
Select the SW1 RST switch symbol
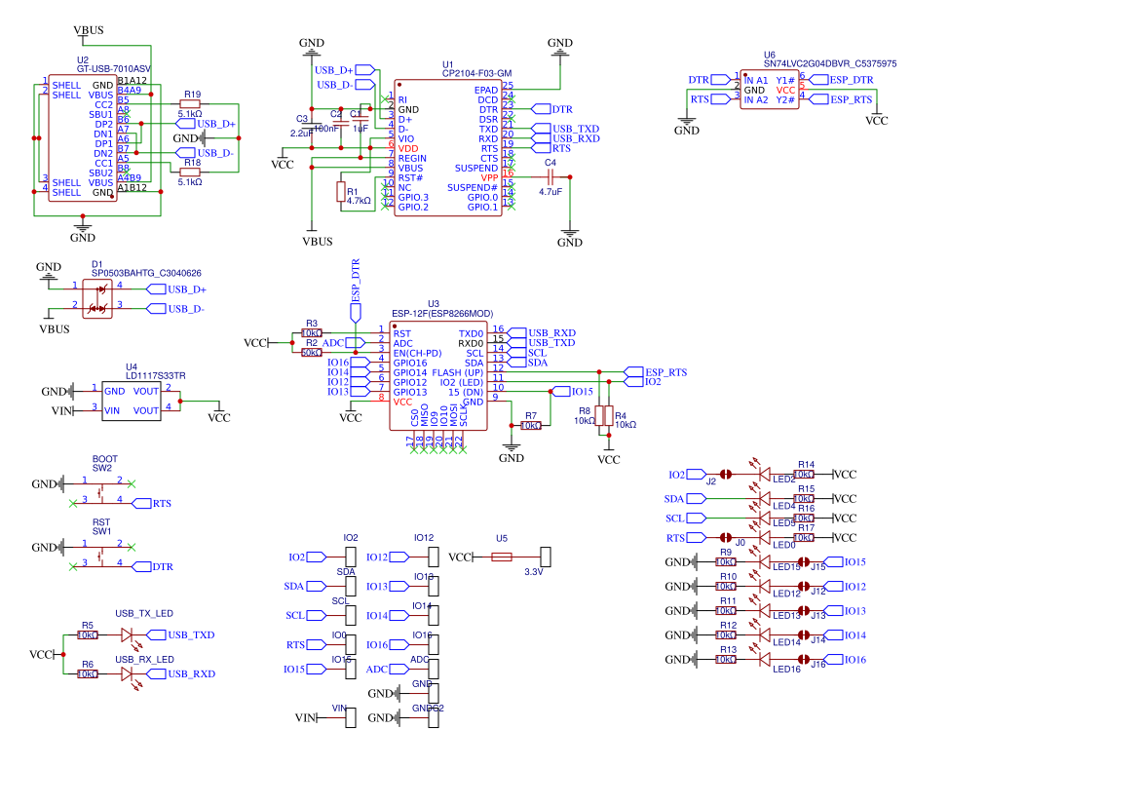pos(101,556)
